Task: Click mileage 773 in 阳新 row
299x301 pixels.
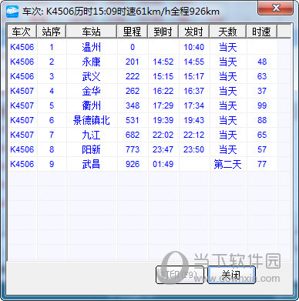Action: (133, 149)
